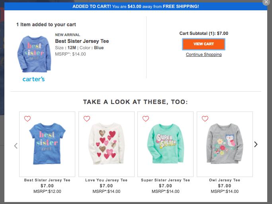
Task: Toggle favorite heart on Owl Jersey Tee
Action: [x=205, y=118]
